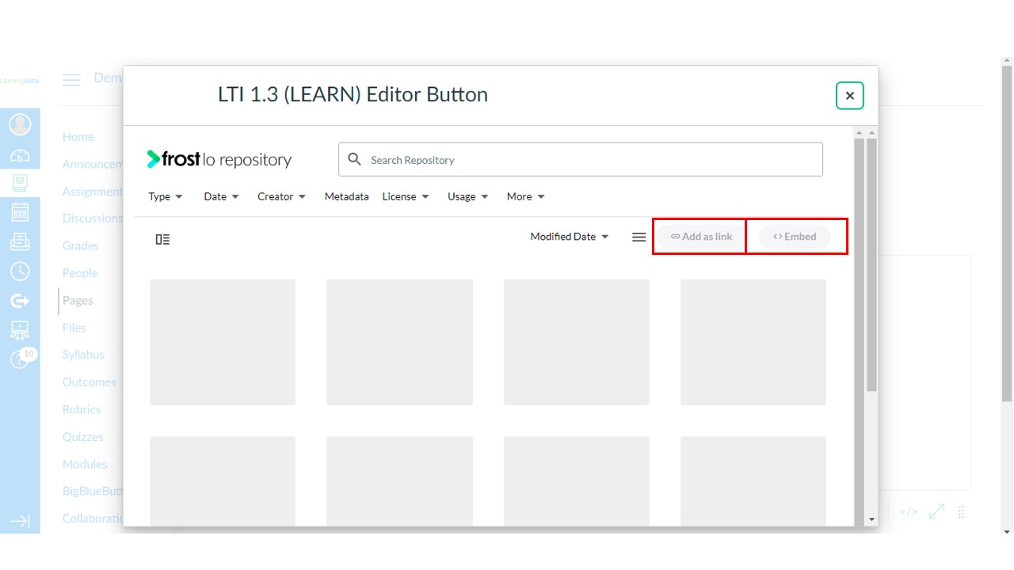Open the Courses book icon

20,183
